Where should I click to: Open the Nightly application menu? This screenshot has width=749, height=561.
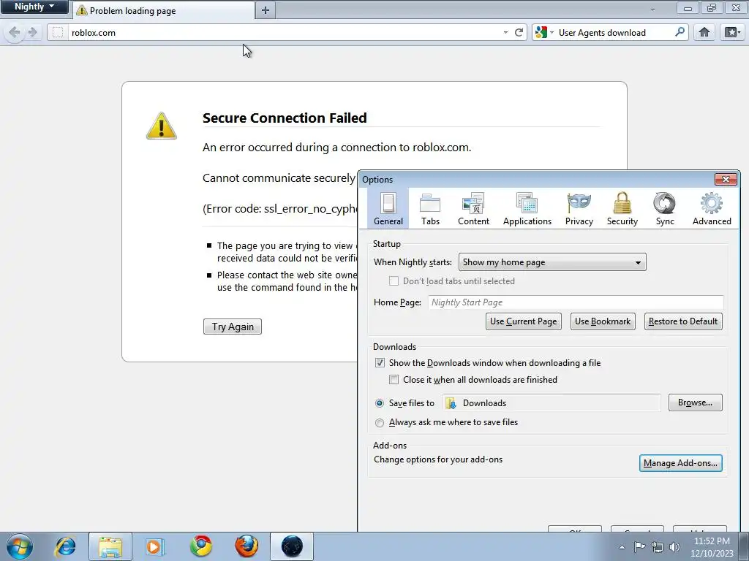(34, 7)
